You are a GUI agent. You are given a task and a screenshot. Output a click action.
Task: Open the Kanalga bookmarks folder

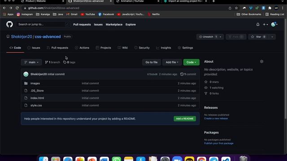[43, 14]
